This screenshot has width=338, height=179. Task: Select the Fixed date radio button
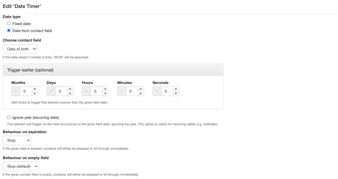9,24
